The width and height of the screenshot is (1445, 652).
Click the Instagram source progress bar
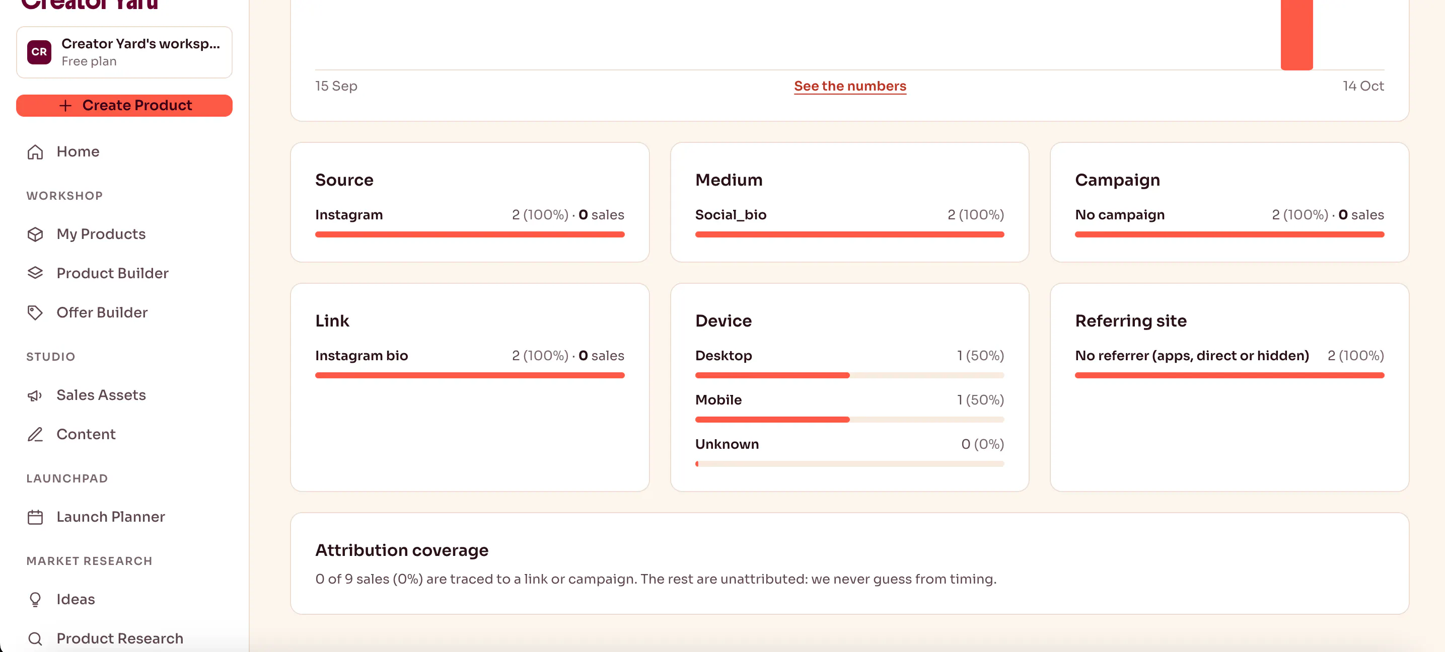470,234
